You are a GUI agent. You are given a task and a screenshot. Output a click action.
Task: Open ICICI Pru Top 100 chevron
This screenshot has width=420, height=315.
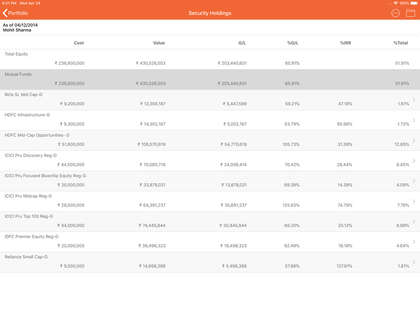[414, 221]
